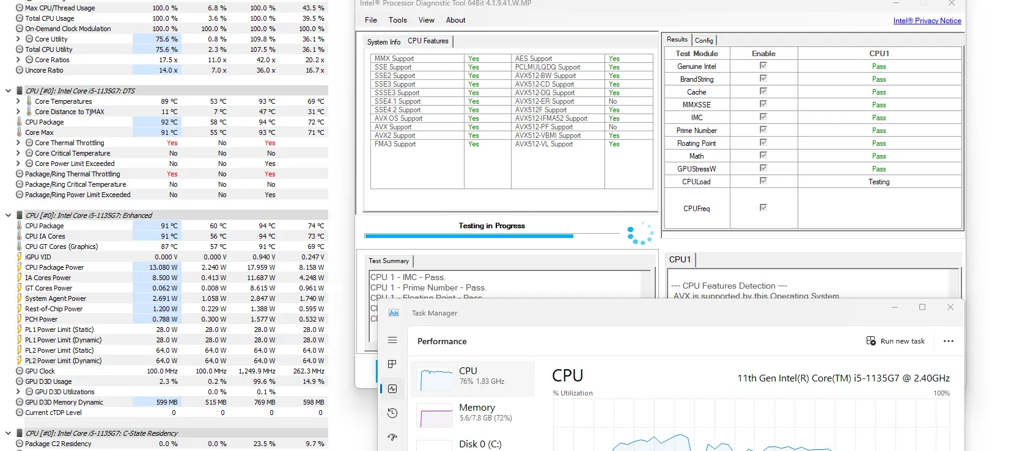Click the power icon beside System Agent Power

20,298
